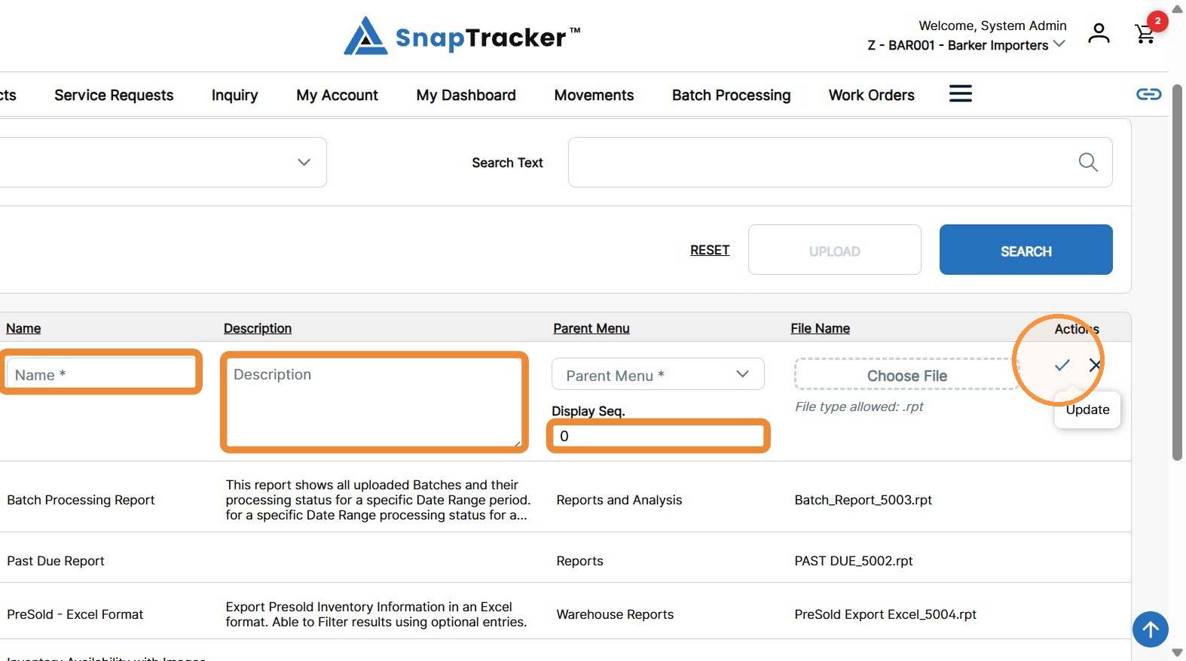This screenshot has width=1186, height=661.
Task: Click the SEARCH button
Action: click(x=1026, y=250)
